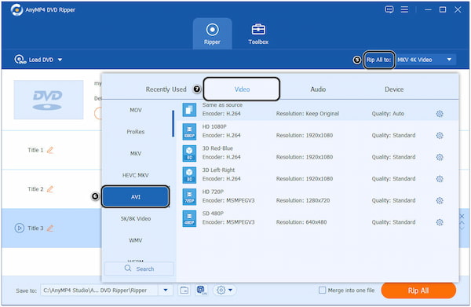This screenshot has height=307, width=471.
Task: Click the format Search field
Action: pos(139,269)
